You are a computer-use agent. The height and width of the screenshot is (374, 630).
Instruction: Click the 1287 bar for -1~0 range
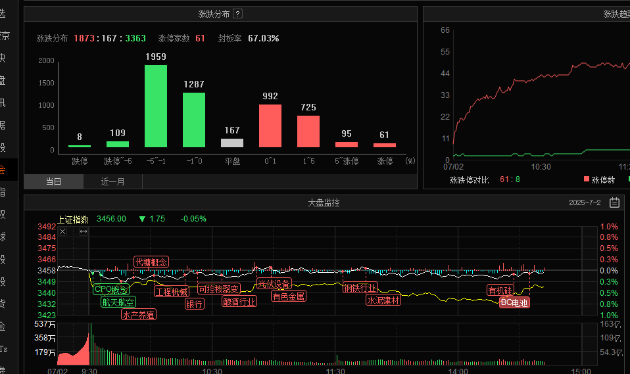click(194, 120)
